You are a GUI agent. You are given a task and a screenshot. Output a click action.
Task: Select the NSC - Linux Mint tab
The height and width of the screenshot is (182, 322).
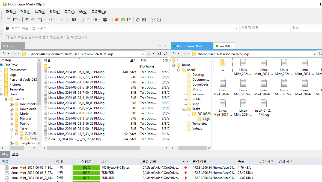[192, 46]
